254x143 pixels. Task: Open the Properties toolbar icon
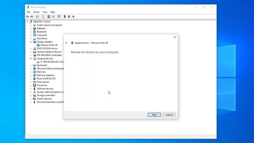(43, 17)
